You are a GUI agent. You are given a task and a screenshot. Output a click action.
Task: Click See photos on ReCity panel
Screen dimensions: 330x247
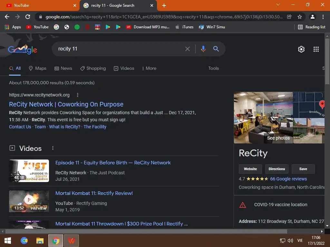(x=278, y=138)
